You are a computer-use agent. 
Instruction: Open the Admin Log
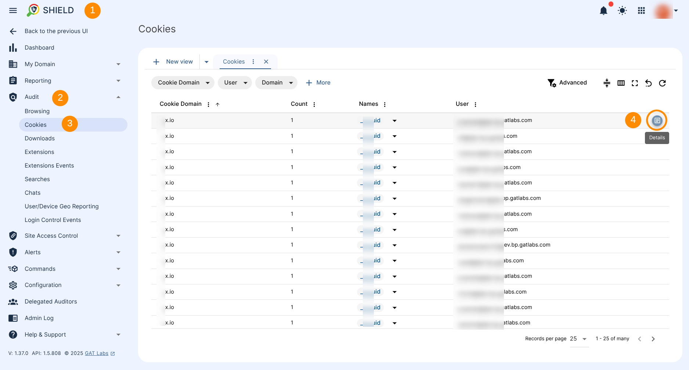pos(39,318)
